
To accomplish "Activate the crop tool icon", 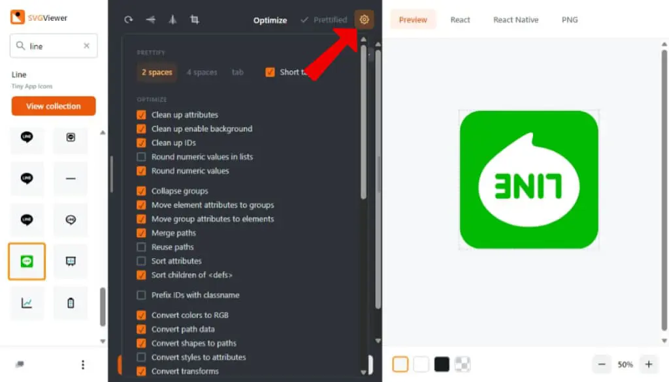I will (195, 20).
